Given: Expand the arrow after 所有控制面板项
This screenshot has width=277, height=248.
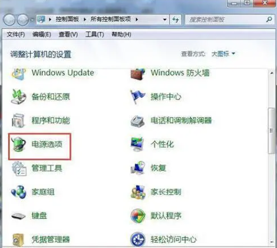Looking at the screenshot, I should pos(137,19).
